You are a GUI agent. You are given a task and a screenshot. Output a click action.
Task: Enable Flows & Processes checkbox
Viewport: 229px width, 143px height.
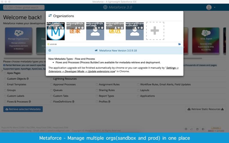tap(5, 102)
